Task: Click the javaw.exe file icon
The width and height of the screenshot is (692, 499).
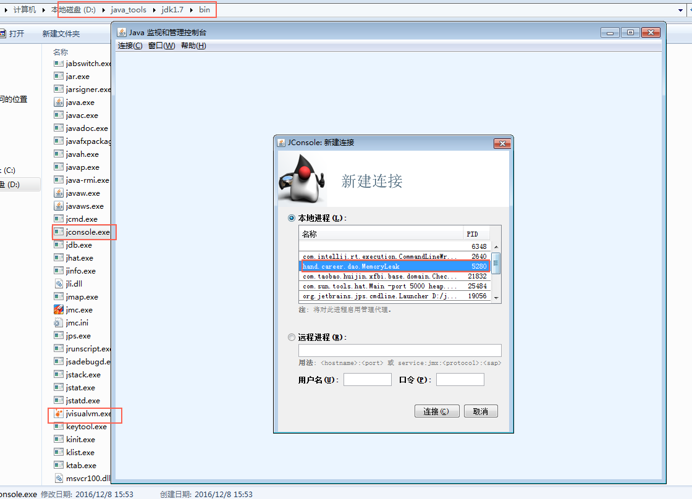Action: point(59,193)
